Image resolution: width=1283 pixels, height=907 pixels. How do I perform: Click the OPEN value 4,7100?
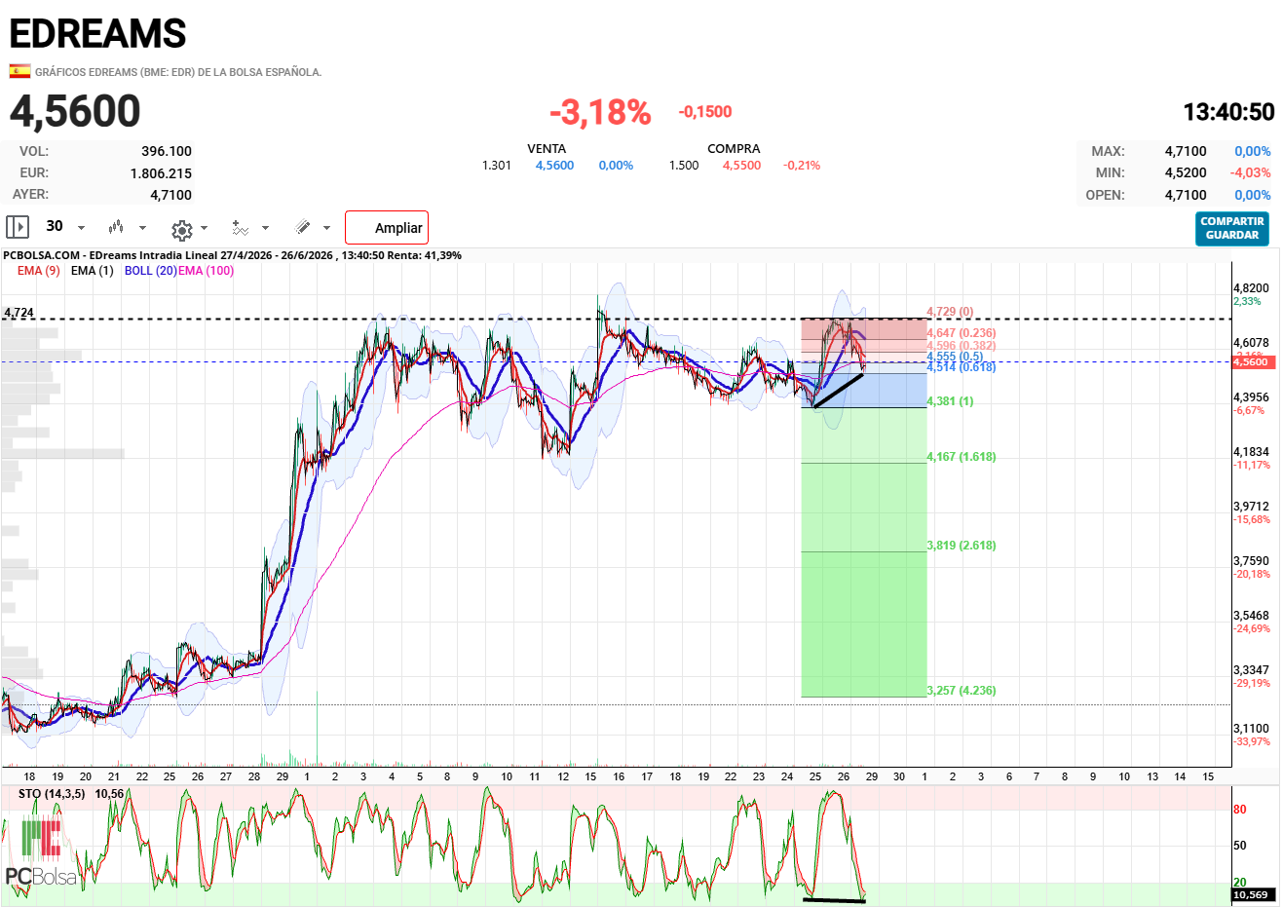pyautogui.click(x=1186, y=195)
